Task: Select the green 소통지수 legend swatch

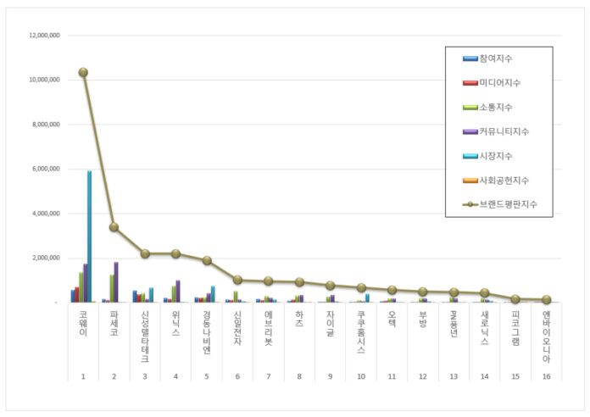Action: 470,108
